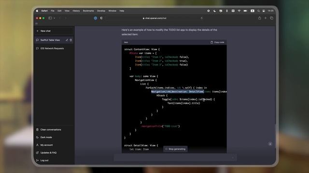Go back with Safari back arrow
Image resolution: width=309 pixels, height=173 pixels.
pos(60,18)
